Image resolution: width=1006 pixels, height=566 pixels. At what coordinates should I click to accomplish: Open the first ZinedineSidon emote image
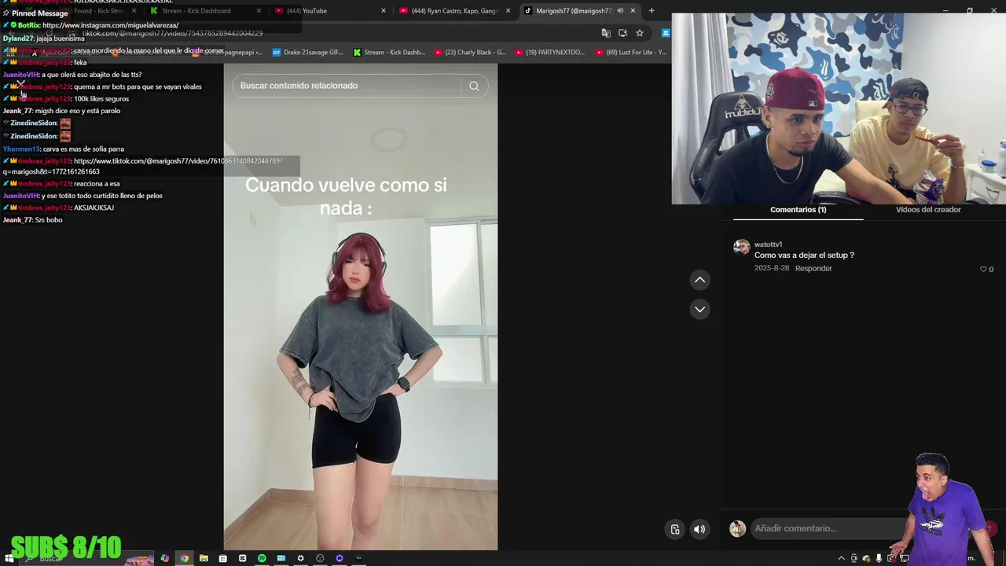pyautogui.click(x=65, y=123)
